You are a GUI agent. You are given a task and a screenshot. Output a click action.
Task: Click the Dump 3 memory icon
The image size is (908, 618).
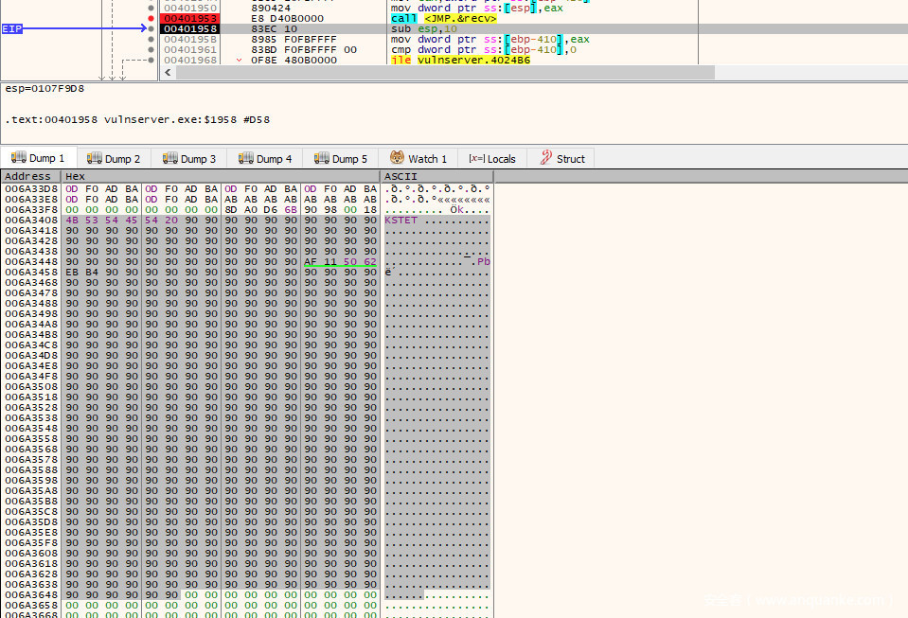click(x=169, y=159)
